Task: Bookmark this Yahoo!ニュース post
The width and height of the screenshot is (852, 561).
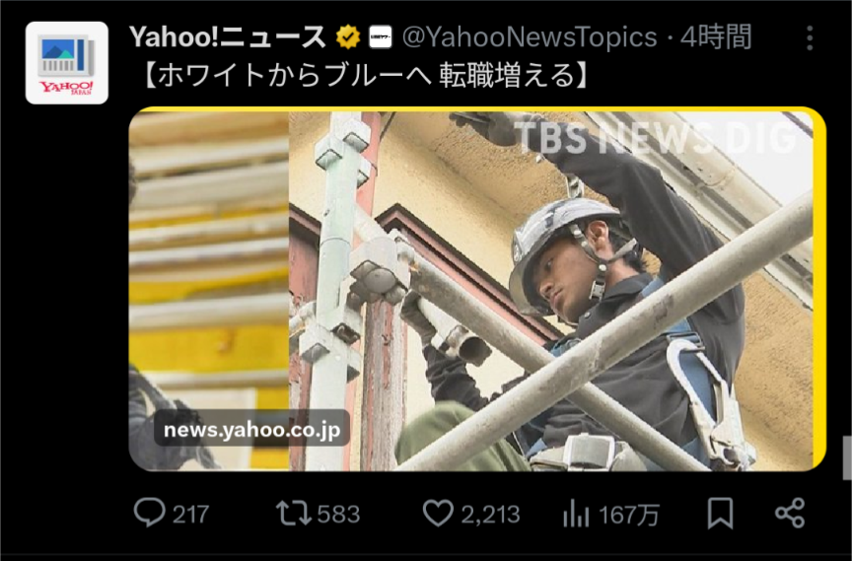Action: click(x=720, y=514)
